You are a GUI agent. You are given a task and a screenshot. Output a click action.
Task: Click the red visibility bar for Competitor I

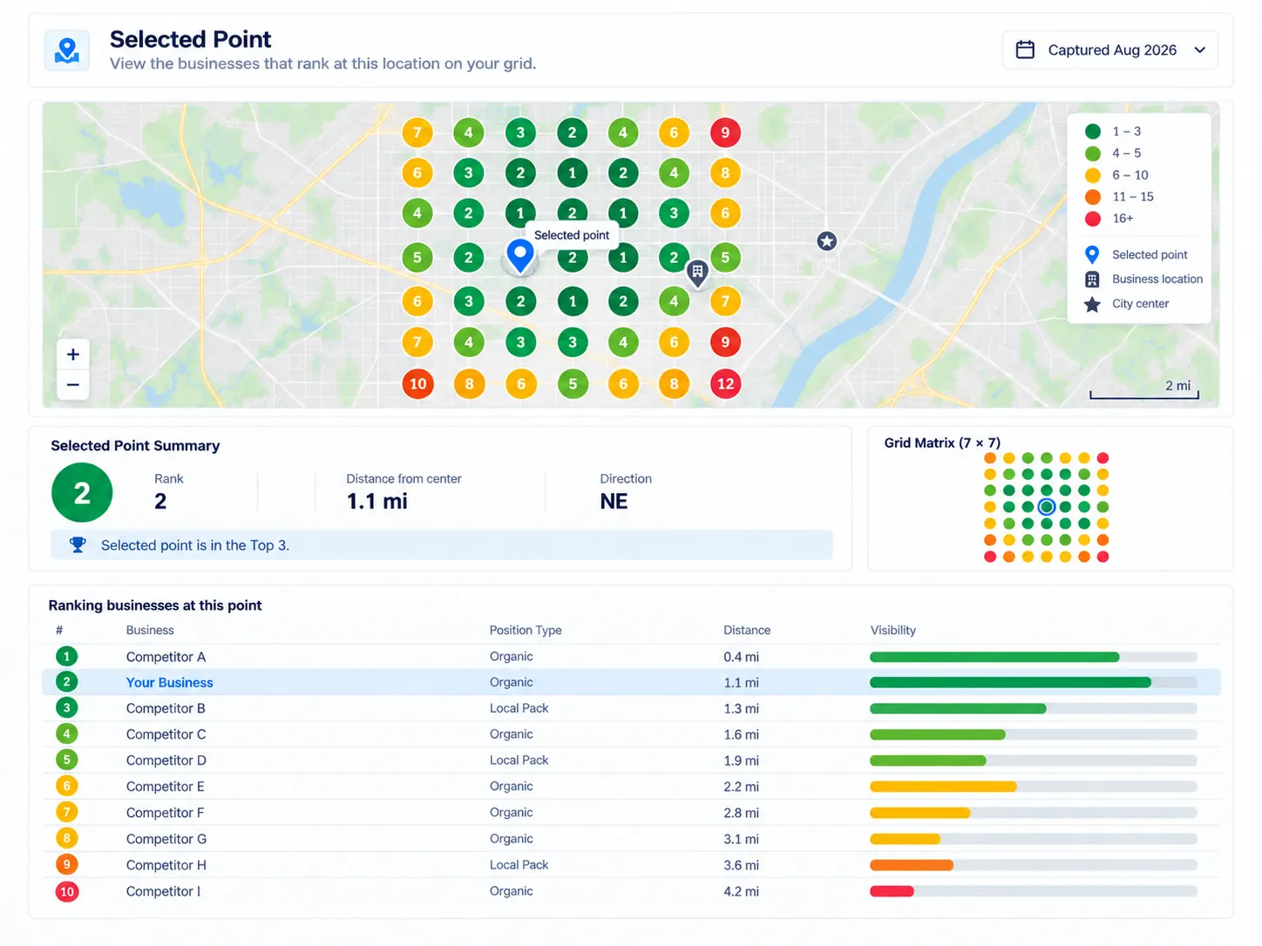pyautogui.click(x=892, y=891)
